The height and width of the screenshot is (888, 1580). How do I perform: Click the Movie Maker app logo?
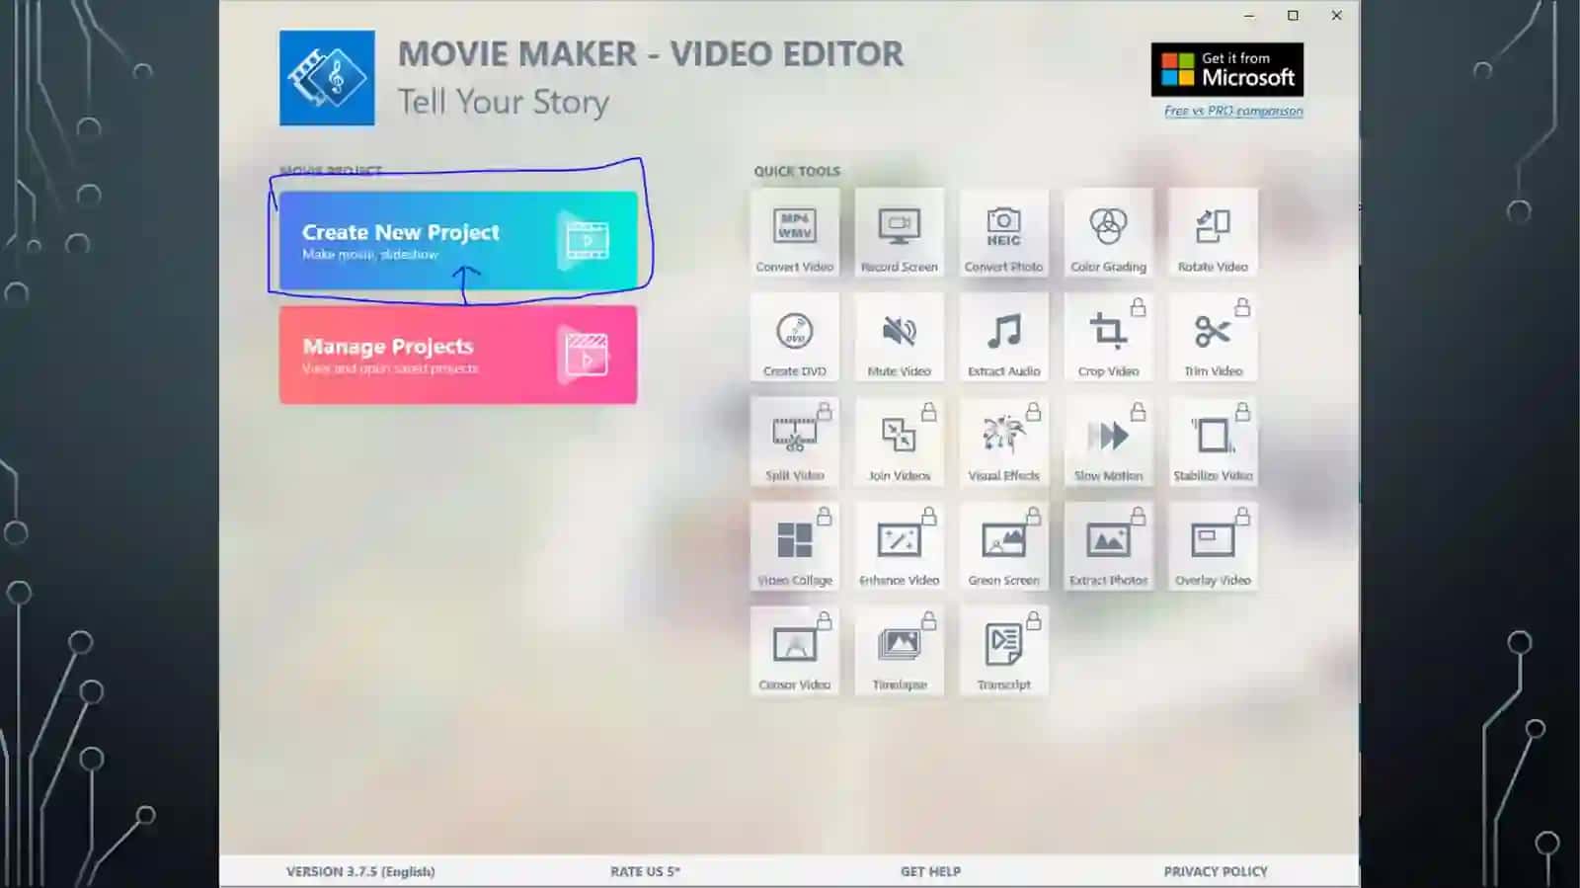pos(327,78)
